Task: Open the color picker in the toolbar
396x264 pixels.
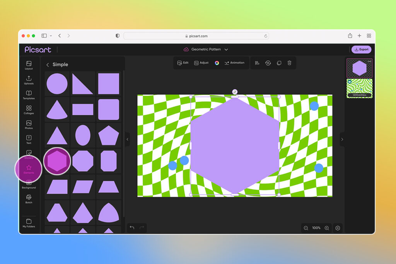Action: click(x=217, y=63)
